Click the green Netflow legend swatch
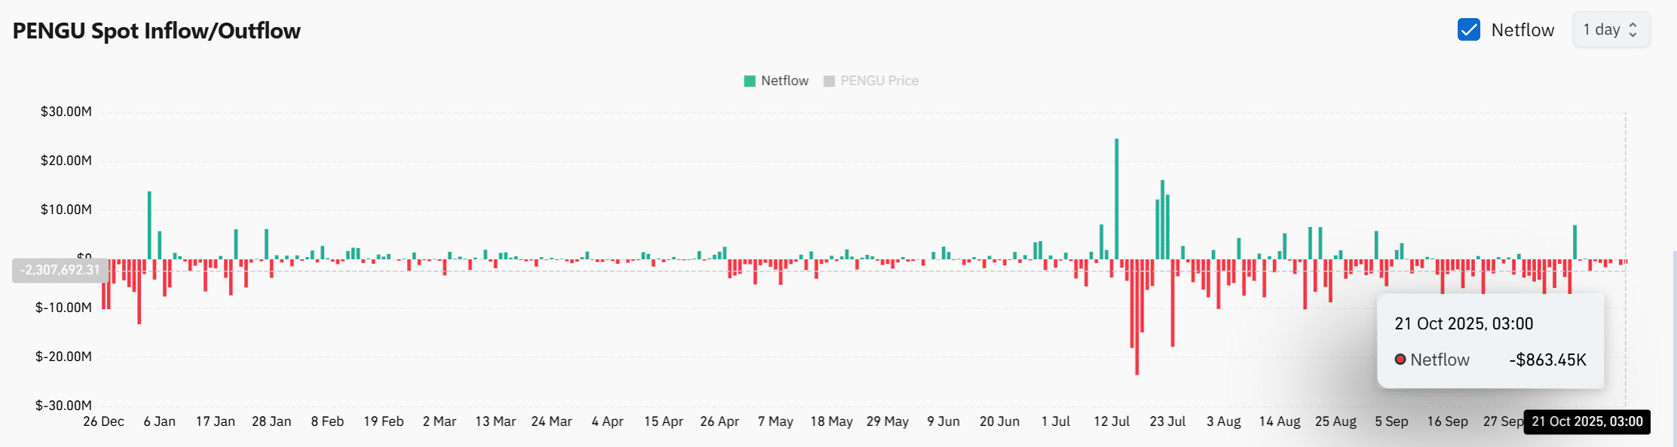1677x447 pixels. (x=749, y=81)
